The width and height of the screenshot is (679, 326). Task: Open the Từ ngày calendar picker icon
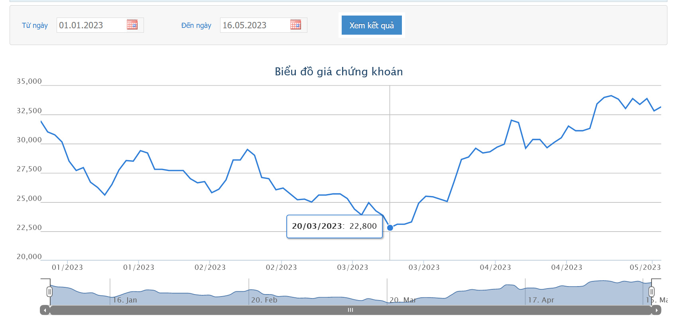[x=132, y=25]
